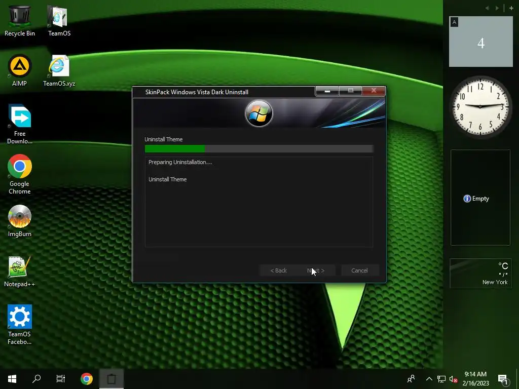Viewport: 519px width, 389px height.
Task: Open the TeamOS.xyz internet shortcut
Action: 59,71
